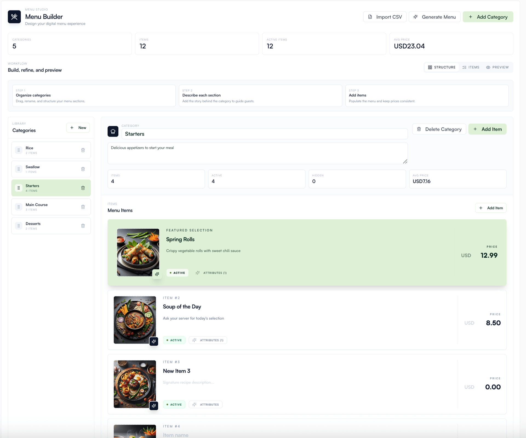The image size is (526, 438).
Task: Click the Generate Menu button
Action: [x=434, y=17]
